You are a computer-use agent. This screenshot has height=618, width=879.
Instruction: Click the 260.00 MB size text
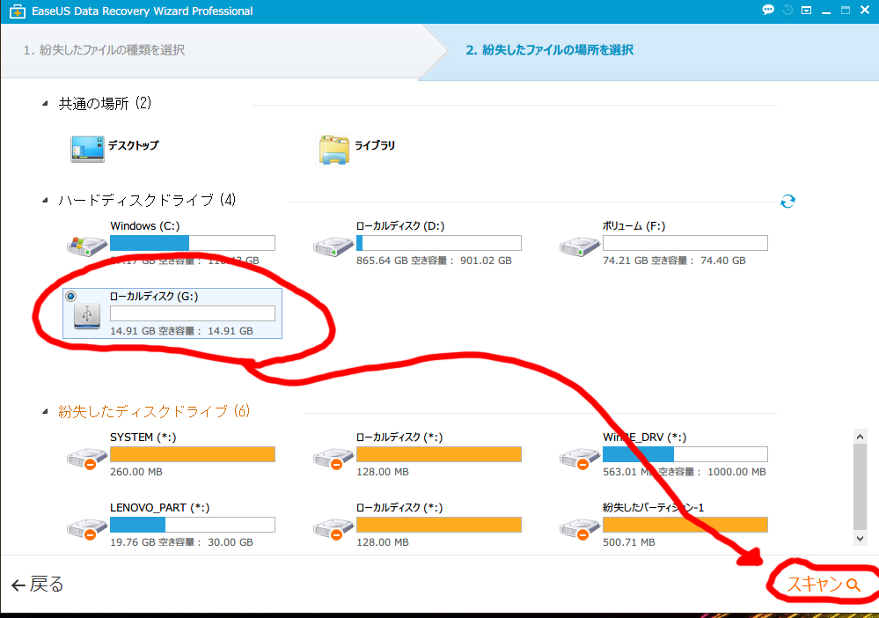[136, 472]
